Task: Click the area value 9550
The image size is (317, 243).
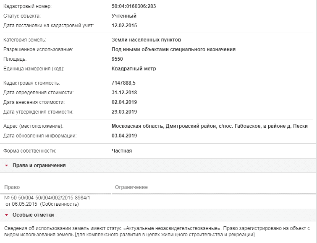Action: pyautogui.click(x=117, y=59)
